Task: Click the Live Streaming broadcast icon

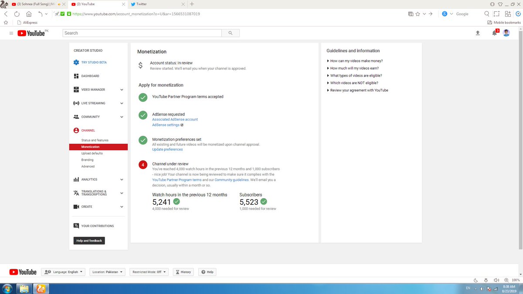Action: coord(76,103)
